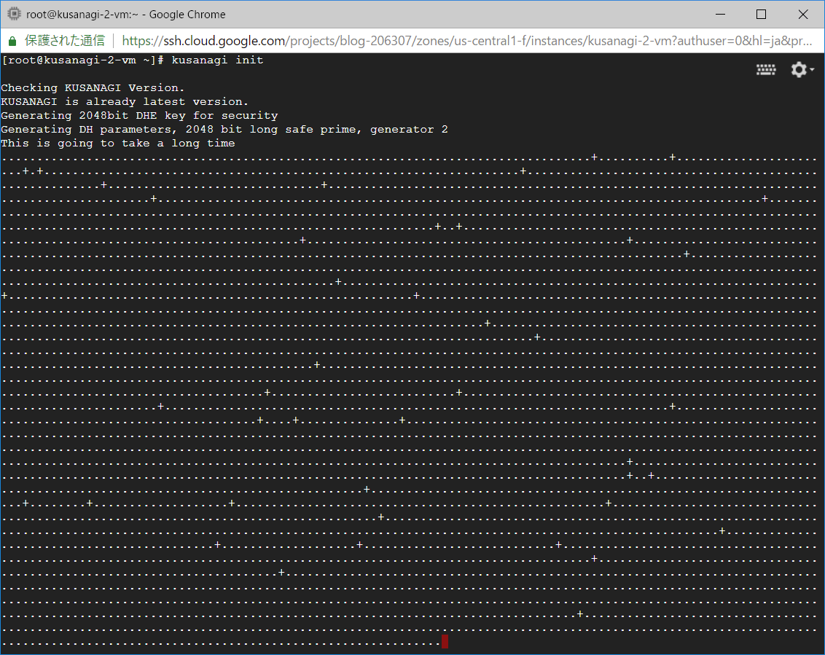Open the on-screen keyboard shortcuts icon

pos(765,70)
